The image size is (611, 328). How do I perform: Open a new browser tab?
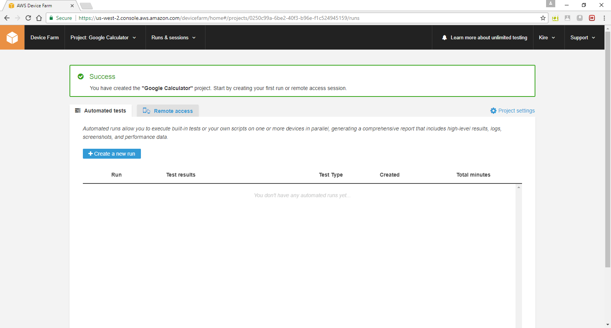click(x=86, y=6)
